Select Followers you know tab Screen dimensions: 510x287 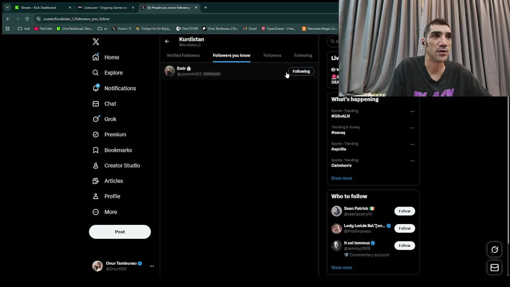tap(231, 55)
